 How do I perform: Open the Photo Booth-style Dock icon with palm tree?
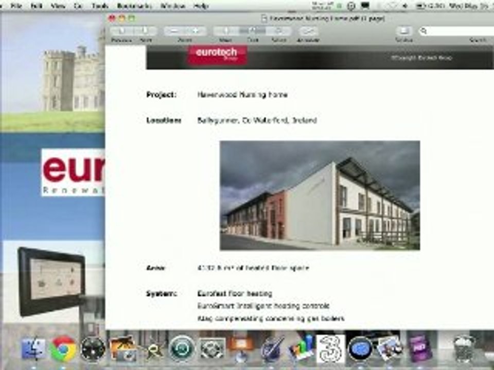tap(122, 348)
